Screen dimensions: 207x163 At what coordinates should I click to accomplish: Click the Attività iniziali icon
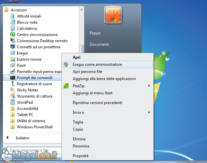tap(12, 16)
